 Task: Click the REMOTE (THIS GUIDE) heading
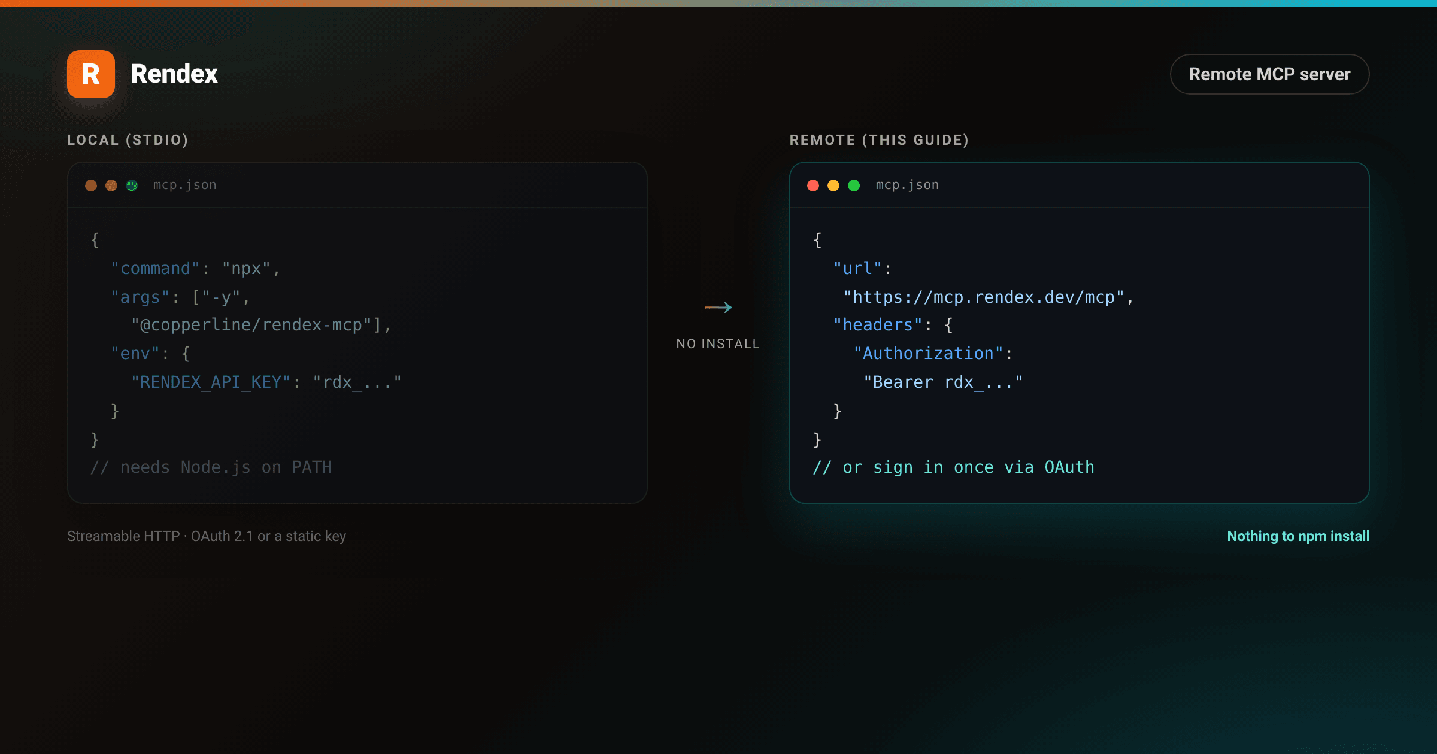point(879,140)
